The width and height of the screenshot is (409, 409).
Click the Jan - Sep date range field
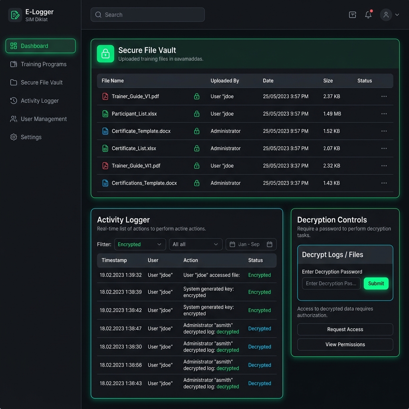pos(251,244)
